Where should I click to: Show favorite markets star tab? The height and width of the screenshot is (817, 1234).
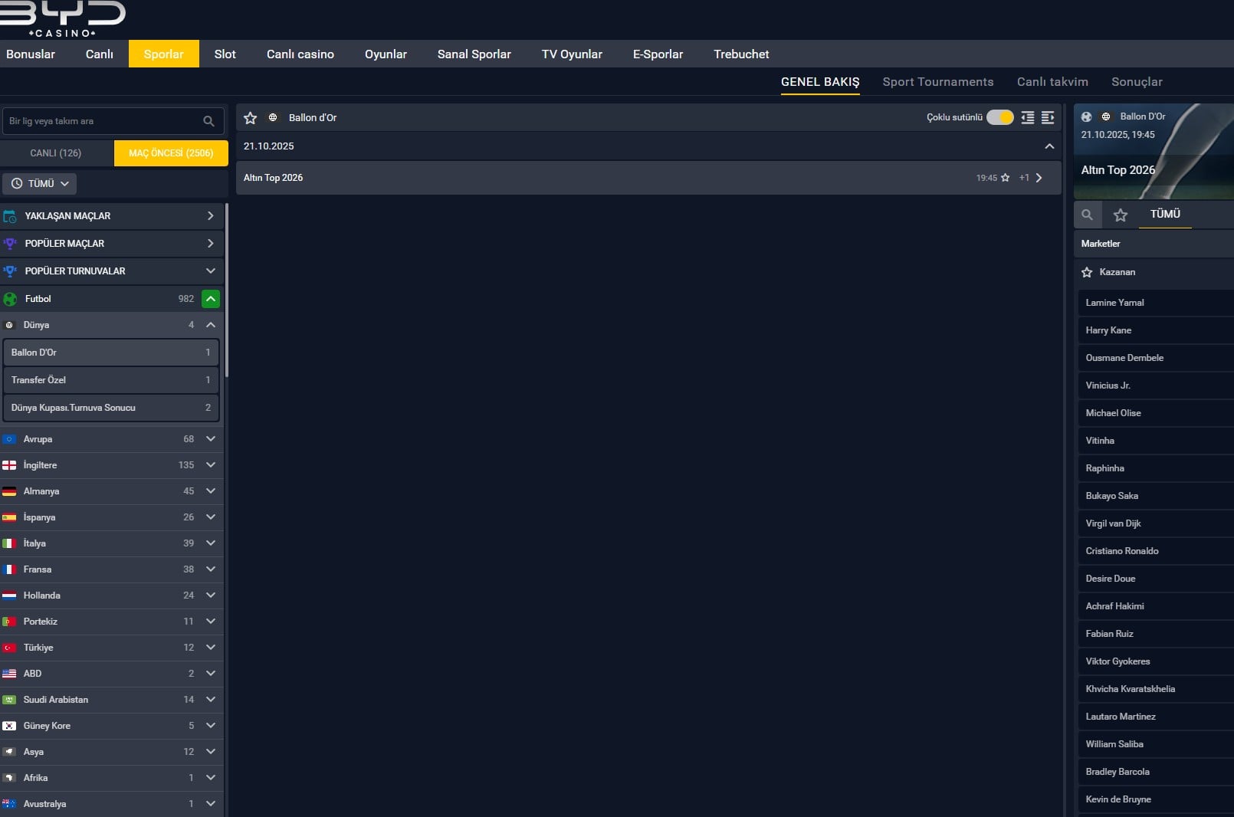[1121, 215]
